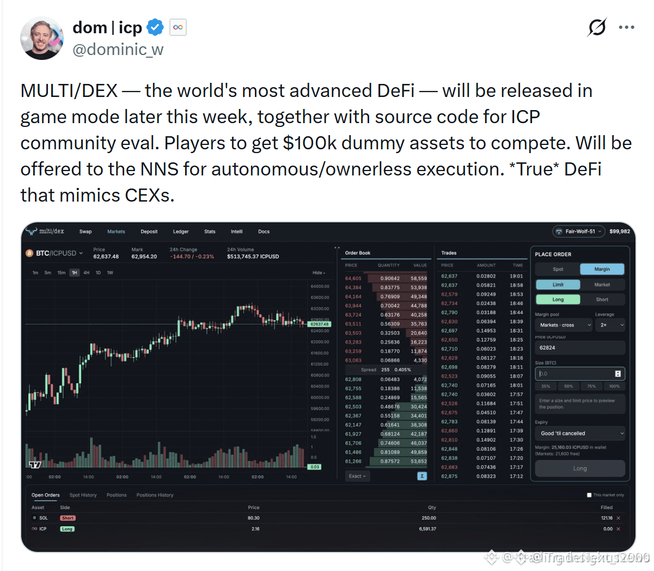Click the blue verified badge next to dom | icp
Viewport: 654px width, 571px height.
coord(156,27)
